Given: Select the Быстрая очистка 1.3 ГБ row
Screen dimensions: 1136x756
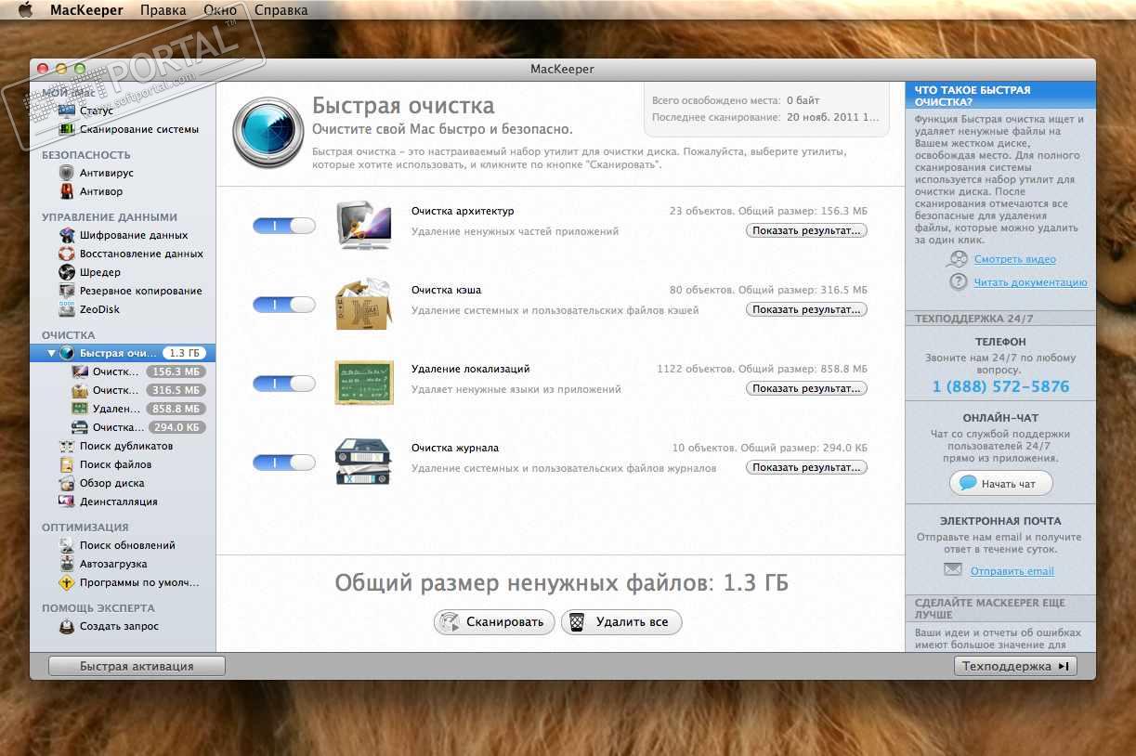Looking at the screenshot, I should pyautogui.click(x=123, y=353).
